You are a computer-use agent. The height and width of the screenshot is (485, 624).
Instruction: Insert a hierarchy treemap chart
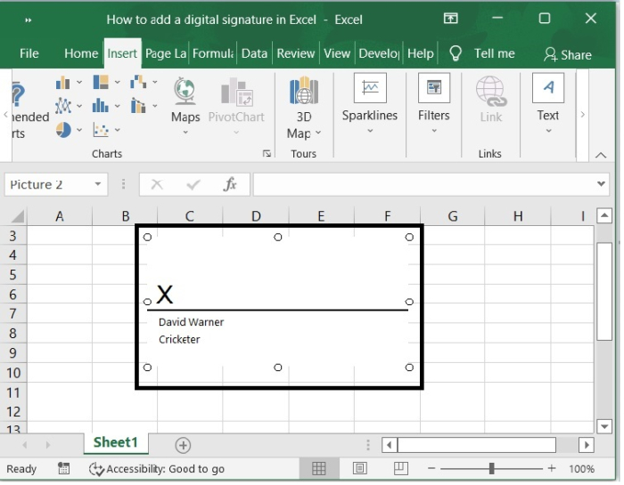(x=101, y=83)
